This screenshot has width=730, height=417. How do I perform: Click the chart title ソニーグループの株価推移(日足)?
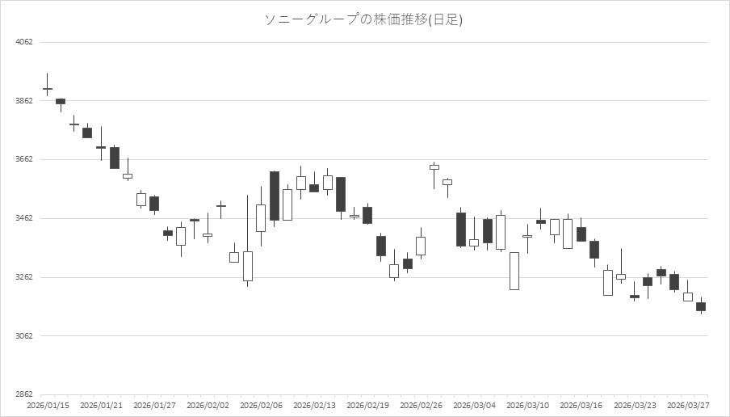point(364,19)
